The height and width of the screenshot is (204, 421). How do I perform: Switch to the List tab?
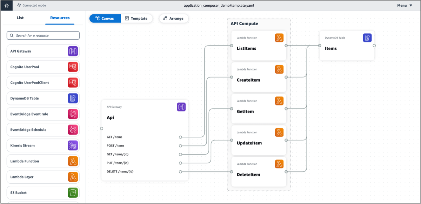(x=20, y=18)
